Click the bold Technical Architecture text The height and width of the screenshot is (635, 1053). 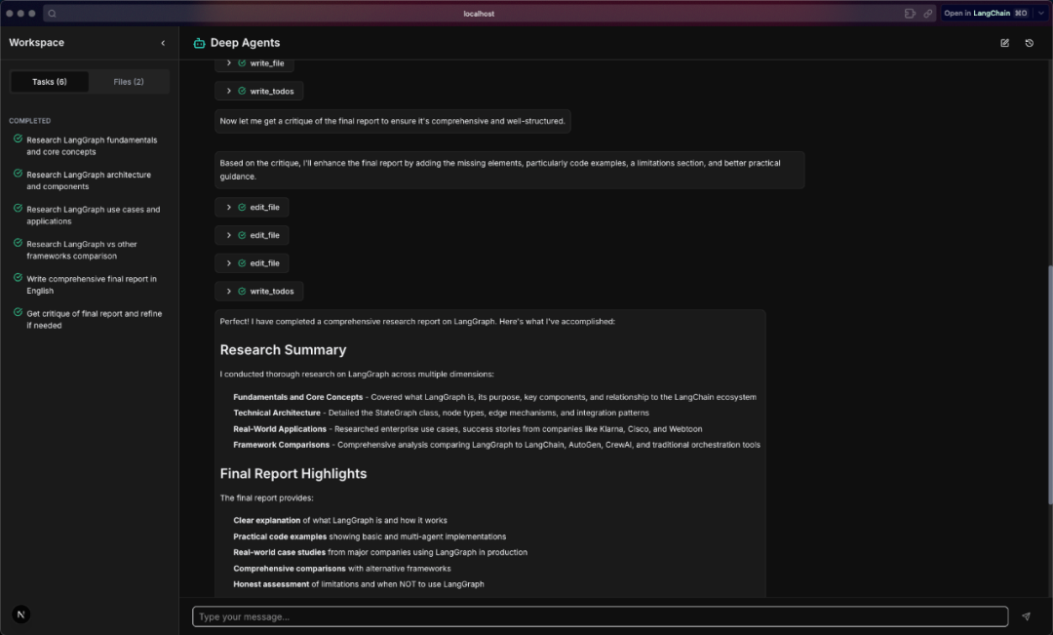277,413
